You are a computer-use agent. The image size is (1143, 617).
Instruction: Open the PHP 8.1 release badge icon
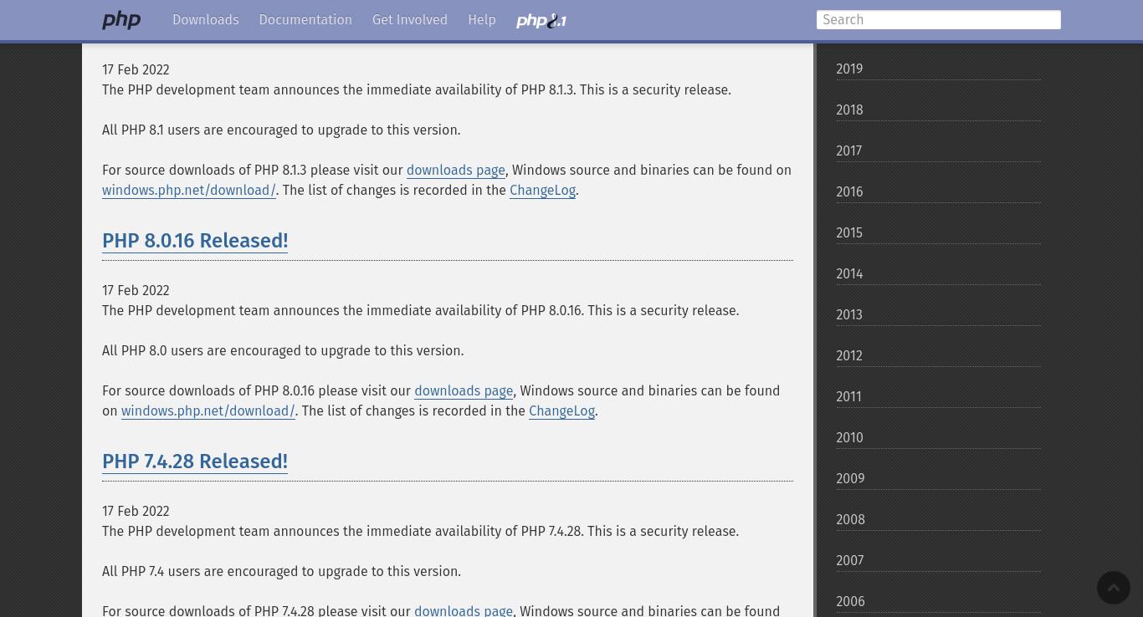(x=541, y=21)
